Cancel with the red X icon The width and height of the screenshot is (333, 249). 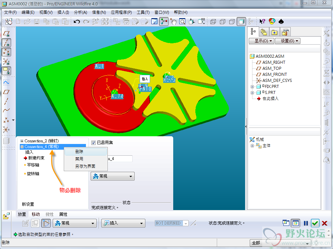(x=325, y=223)
